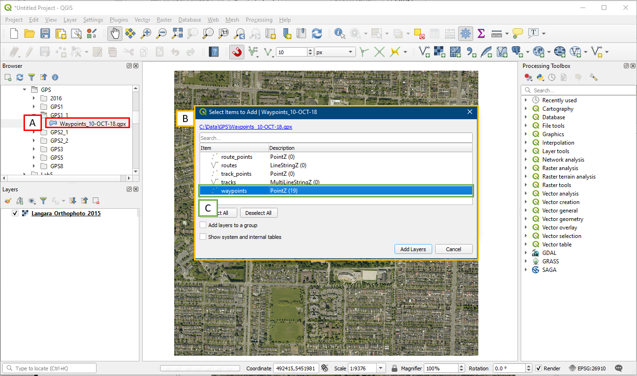Viewport: 637px width, 376px height.
Task: Click the Save Project floppy disk icon
Action: coord(45,33)
